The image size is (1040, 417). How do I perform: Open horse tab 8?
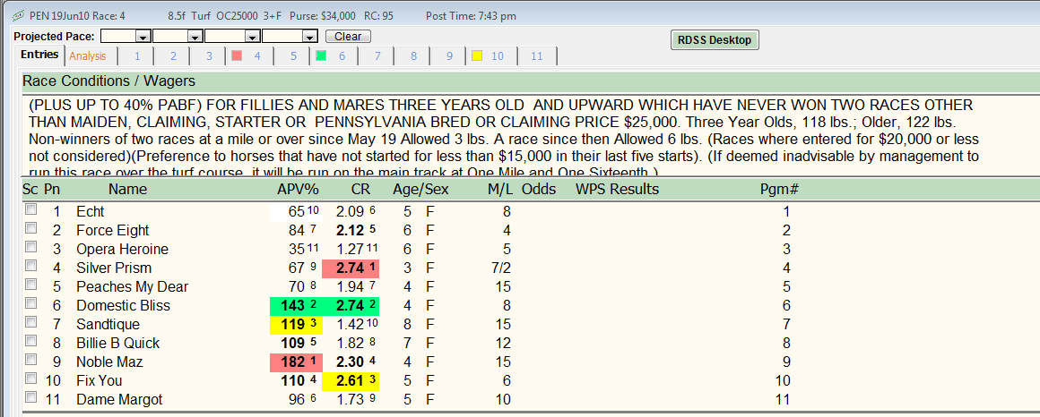pos(413,56)
